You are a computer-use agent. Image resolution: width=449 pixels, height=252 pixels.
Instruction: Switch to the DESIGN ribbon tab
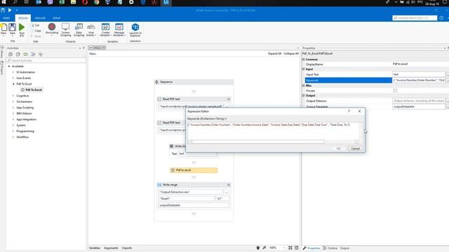tap(23, 18)
